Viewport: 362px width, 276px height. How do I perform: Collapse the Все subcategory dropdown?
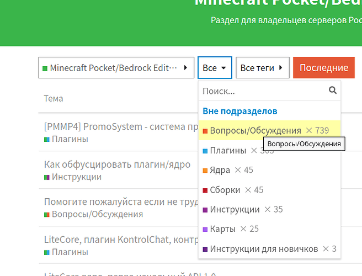pos(215,68)
